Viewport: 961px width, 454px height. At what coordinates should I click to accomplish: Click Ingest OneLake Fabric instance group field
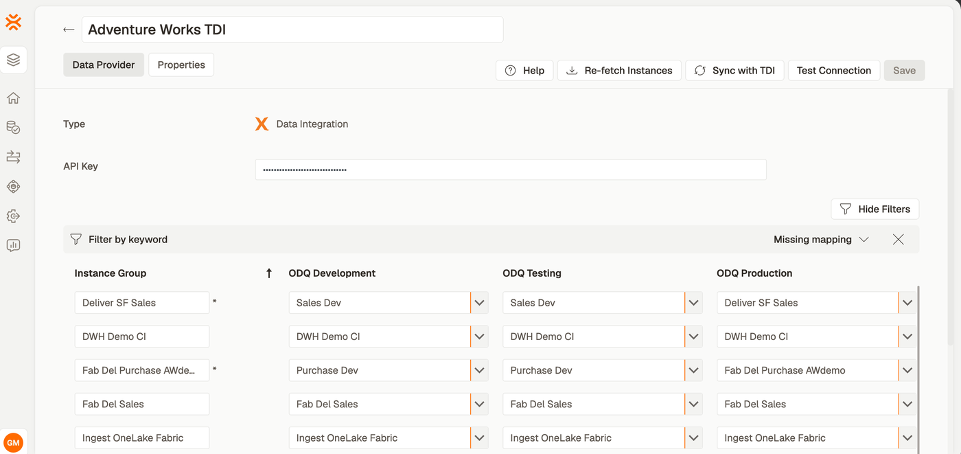pos(142,438)
